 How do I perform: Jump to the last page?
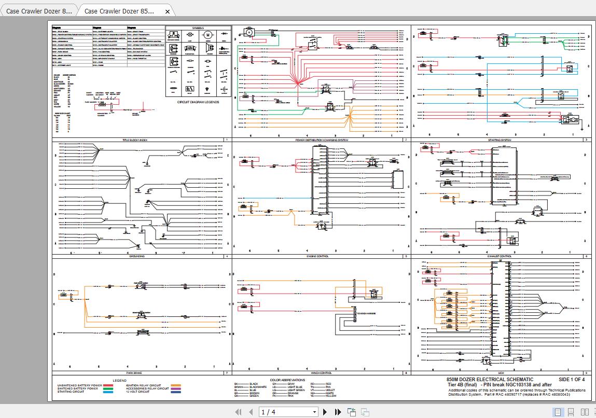coord(338,412)
